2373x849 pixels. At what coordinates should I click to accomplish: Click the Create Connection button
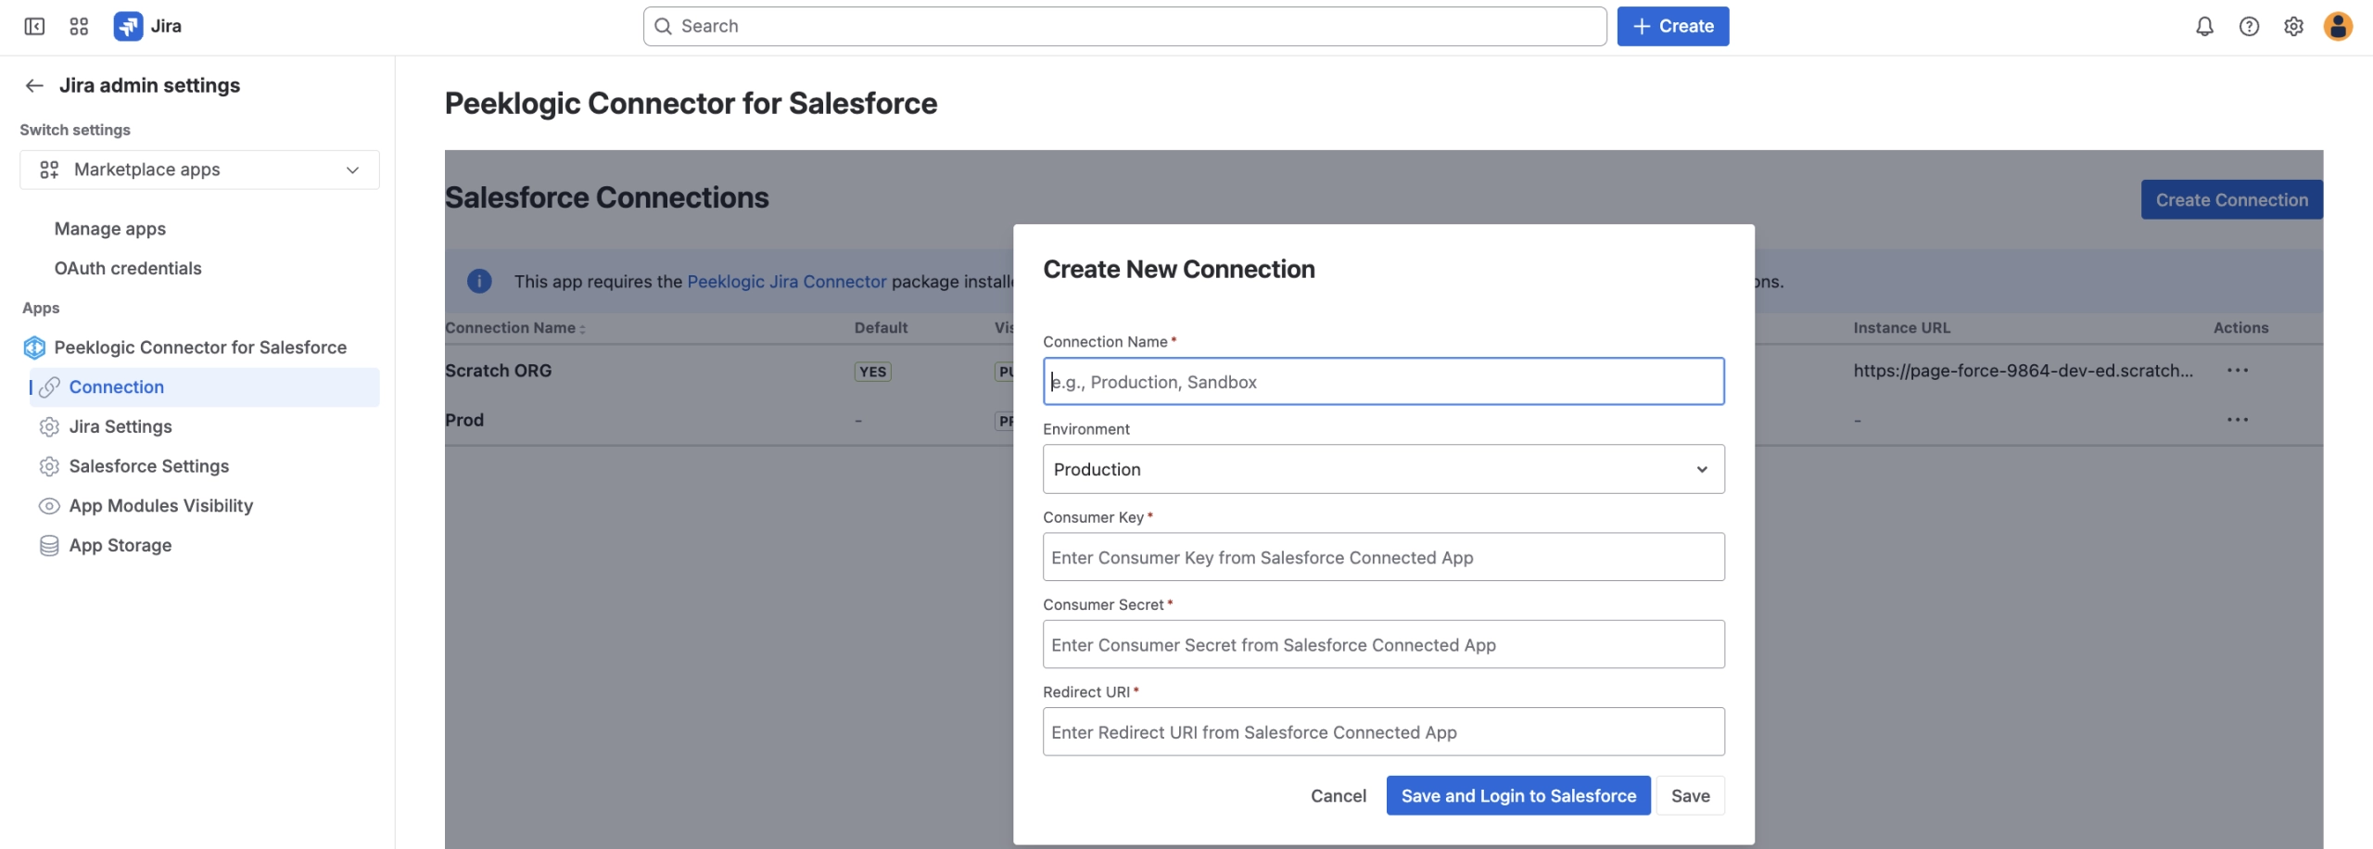[x=2231, y=199]
